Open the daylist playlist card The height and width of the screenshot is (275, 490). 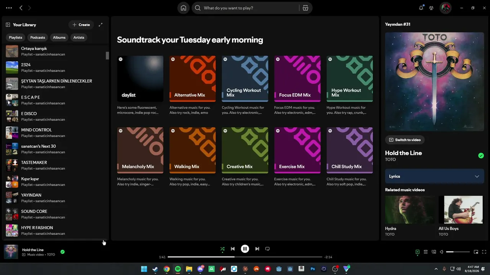(140, 86)
